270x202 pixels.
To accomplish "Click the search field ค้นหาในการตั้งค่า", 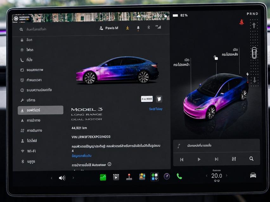I will [36, 29].
